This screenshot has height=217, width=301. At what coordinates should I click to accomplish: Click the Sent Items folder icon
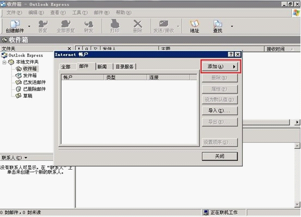pyautogui.click(x=19, y=82)
